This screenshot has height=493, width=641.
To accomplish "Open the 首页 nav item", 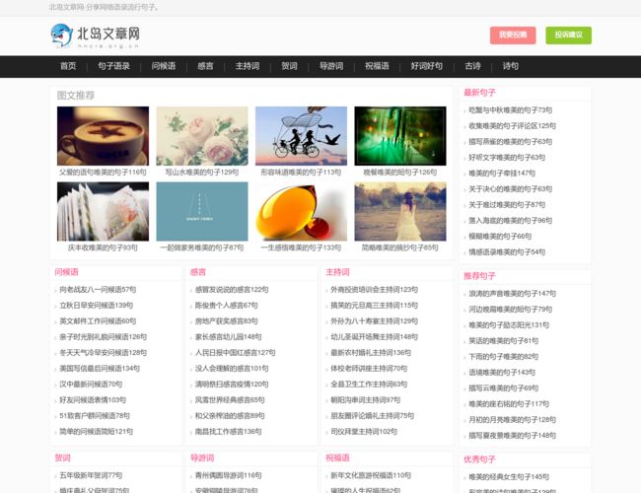I will coord(68,66).
